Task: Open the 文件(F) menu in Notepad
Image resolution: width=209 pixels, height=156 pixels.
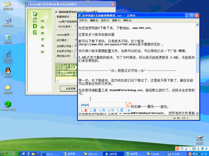Action: pos(83,20)
